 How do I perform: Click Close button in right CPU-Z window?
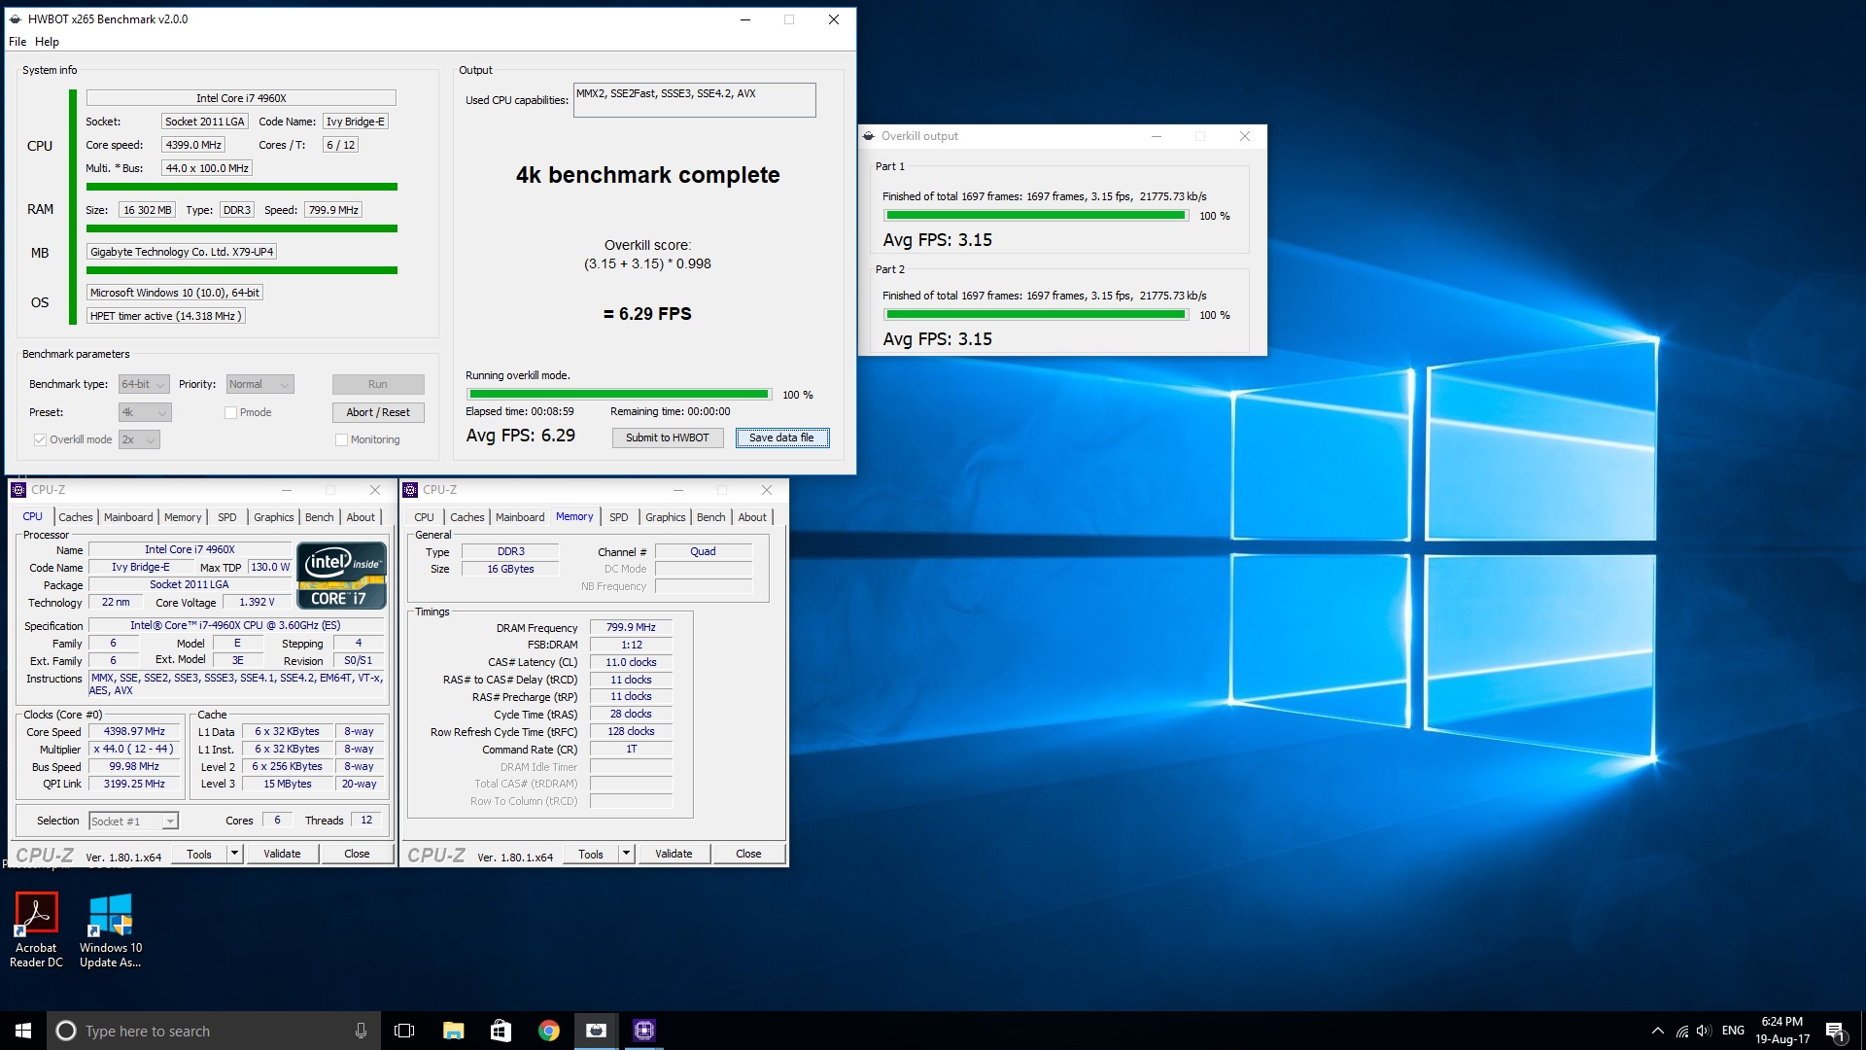click(748, 854)
